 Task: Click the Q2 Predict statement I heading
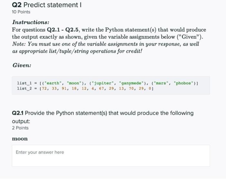[x=47, y=5]
